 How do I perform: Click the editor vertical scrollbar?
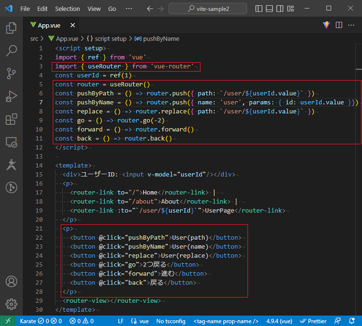click(358, 180)
